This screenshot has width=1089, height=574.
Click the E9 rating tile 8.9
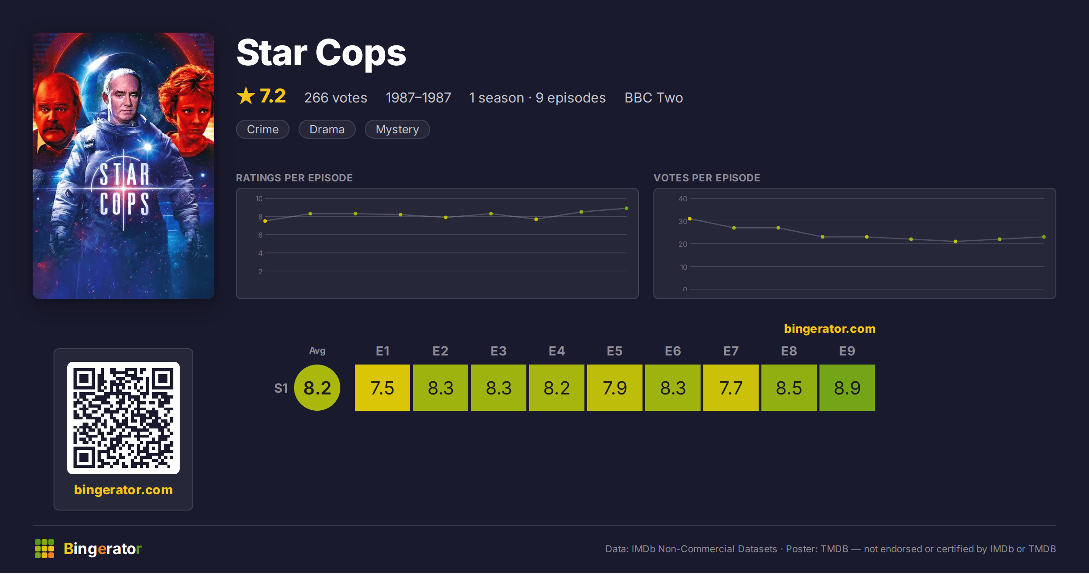click(847, 388)
